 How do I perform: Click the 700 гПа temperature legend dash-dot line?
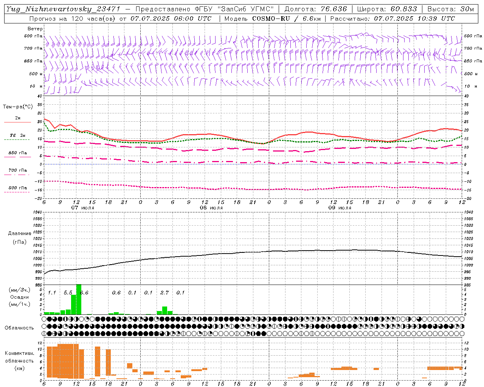[17, 175]
